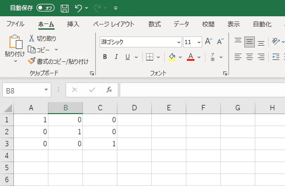Click コピー (Copy)
The image size is (285, 186).
39,50
